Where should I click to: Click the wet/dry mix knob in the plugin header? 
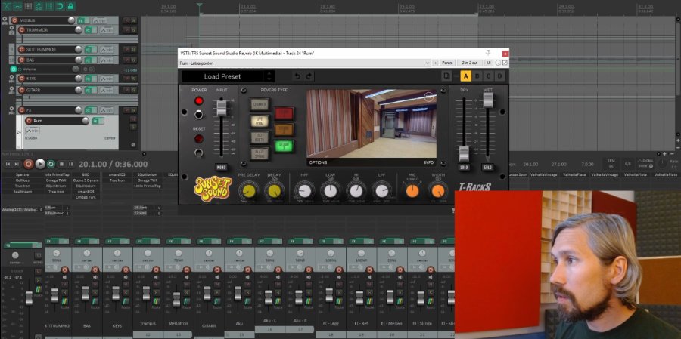(x=498, y=63)
